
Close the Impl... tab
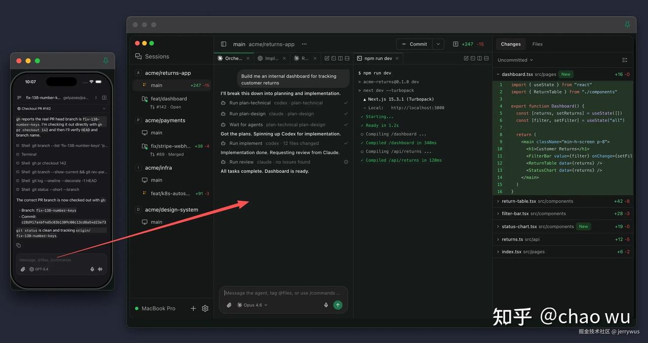284,58
